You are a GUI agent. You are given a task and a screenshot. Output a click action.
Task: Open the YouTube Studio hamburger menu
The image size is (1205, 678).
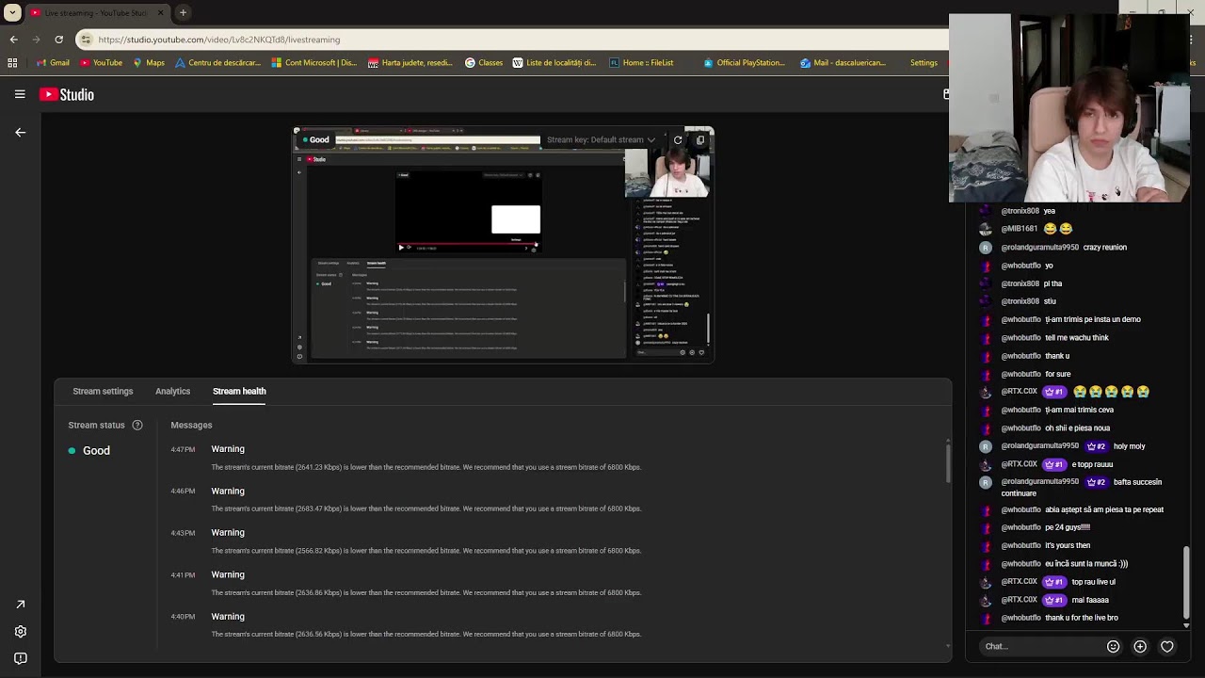coord(20,94)
